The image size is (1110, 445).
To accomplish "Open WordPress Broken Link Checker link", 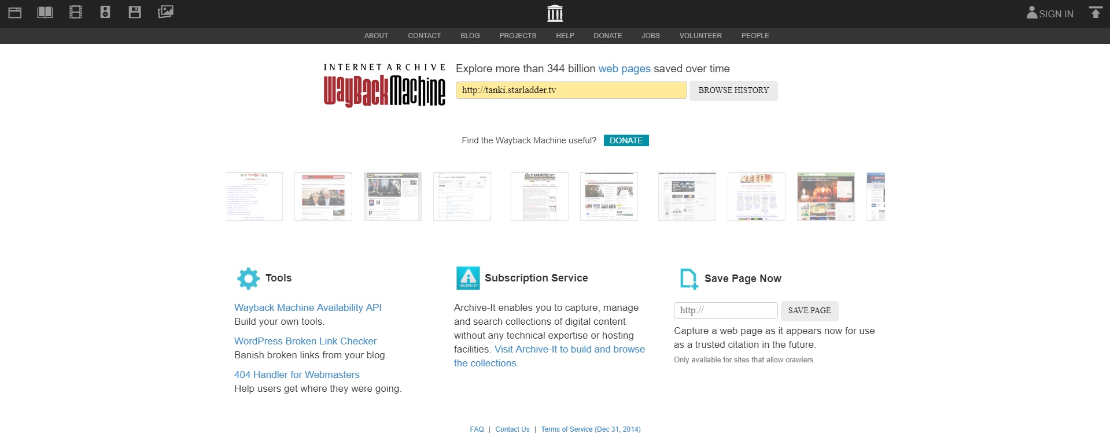I will pos(305,342).
